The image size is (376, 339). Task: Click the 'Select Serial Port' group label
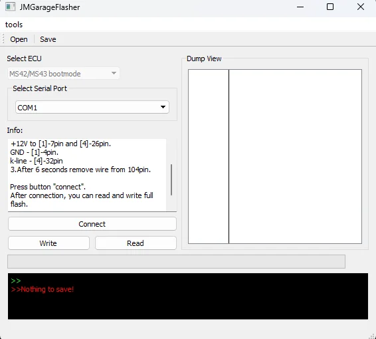point(40,88)
